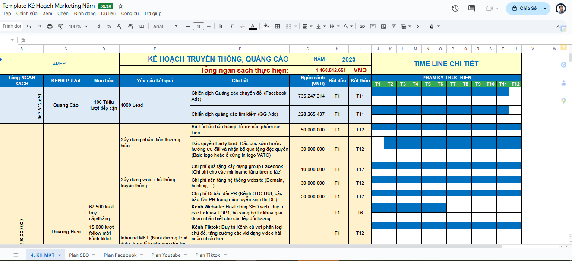
Task: Toggle bold formatting
Action: coord(221,26)
